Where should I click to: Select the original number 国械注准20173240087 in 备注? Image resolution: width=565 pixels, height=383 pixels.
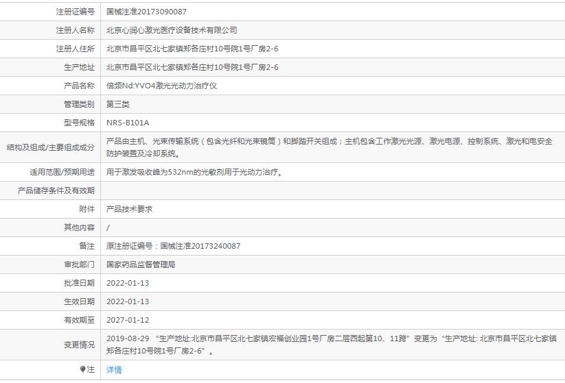[200, 246]
